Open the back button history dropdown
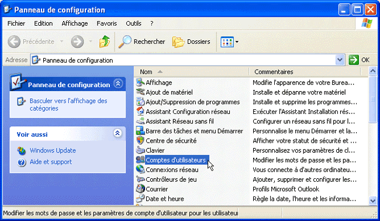 tap(61, 42)
